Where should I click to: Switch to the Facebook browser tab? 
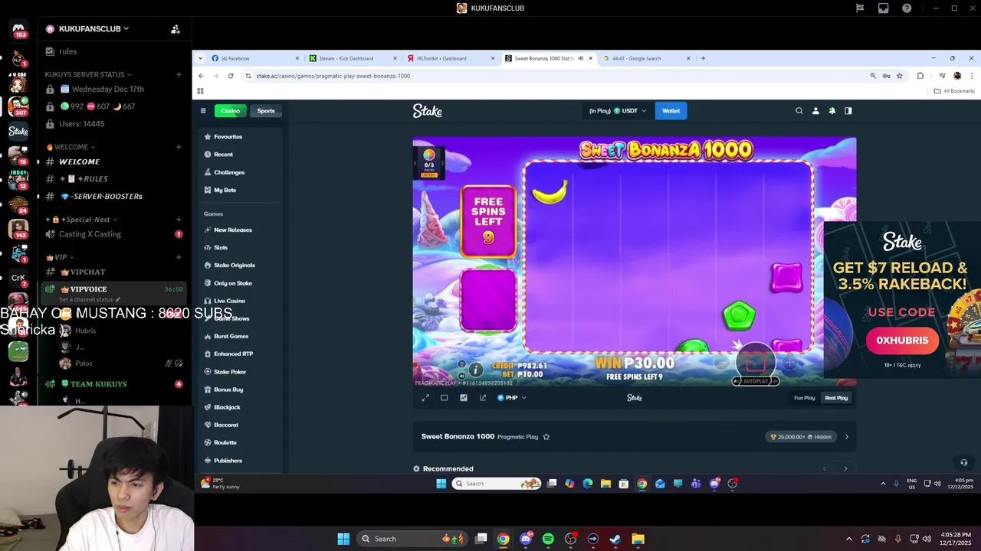coord(254,58)
